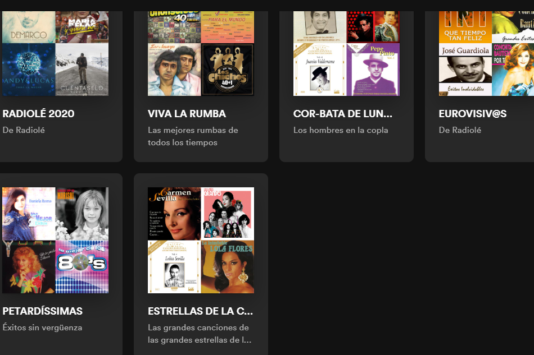Screen dimensions: 534x355
Task: Select the José Guardiola album cover
Action: pos(465,70)
